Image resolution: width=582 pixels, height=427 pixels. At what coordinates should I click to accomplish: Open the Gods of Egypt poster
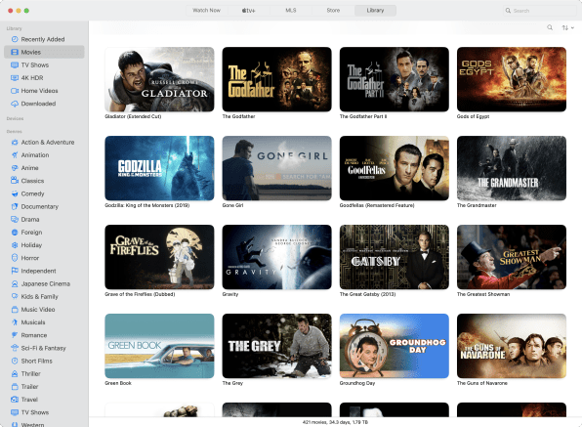click(x=512, y=79)
